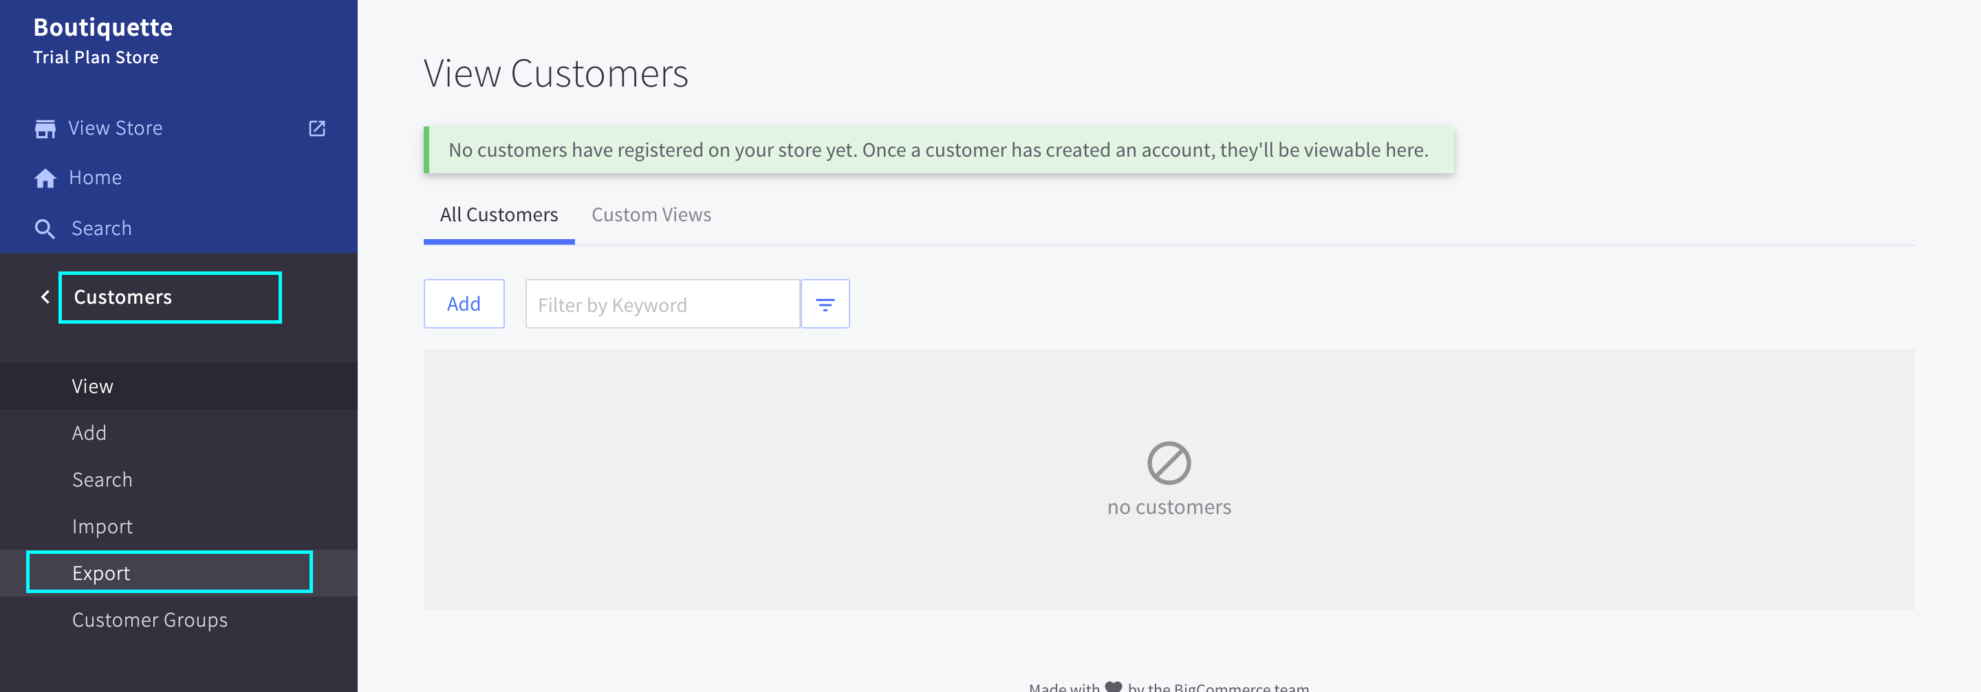
Task: Click the magnifying glass Search icon
Action: (x=45, y=229)
